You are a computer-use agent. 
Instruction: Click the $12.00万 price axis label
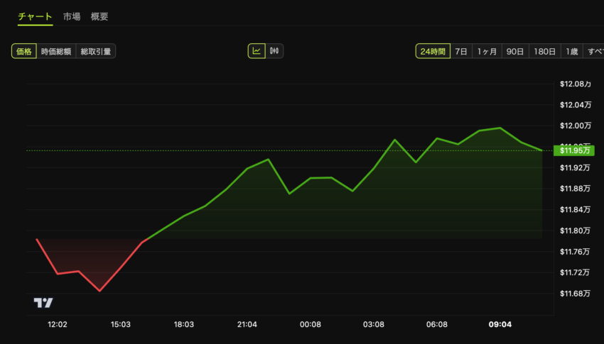(576, 126)
